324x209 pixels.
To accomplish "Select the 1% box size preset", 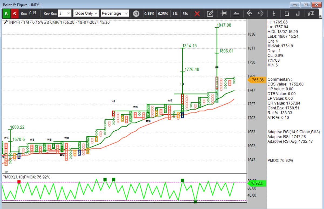I will pyautogui.click(x=175, y=13).
